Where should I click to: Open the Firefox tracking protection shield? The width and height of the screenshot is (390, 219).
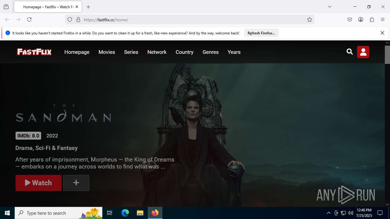pyautogui.click(x=70, y=19)
